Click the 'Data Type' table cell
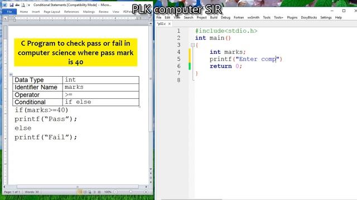 (x=37, y=80)
